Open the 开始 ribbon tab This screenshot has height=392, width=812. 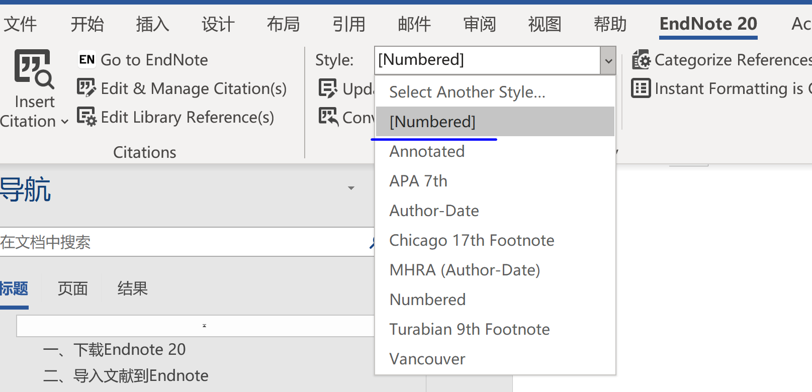tap(87, 24)
